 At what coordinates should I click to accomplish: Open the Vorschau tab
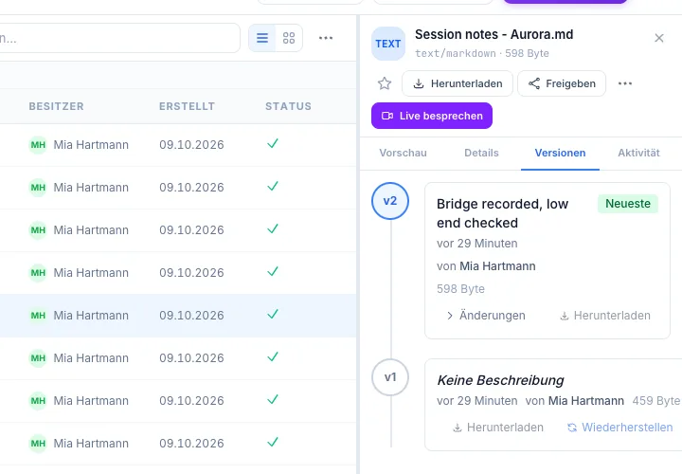click(x=403, y=153)
